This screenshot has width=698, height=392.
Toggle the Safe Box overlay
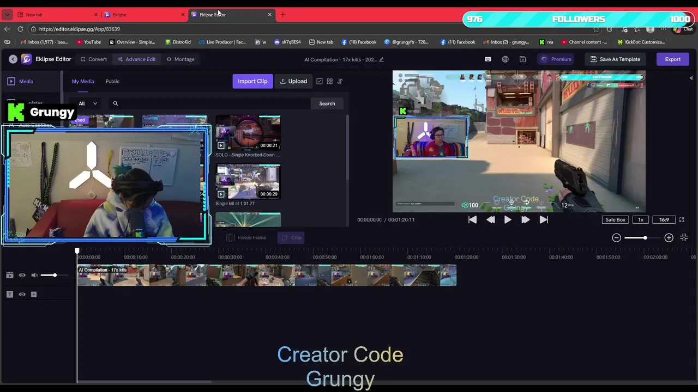point(615,219)
